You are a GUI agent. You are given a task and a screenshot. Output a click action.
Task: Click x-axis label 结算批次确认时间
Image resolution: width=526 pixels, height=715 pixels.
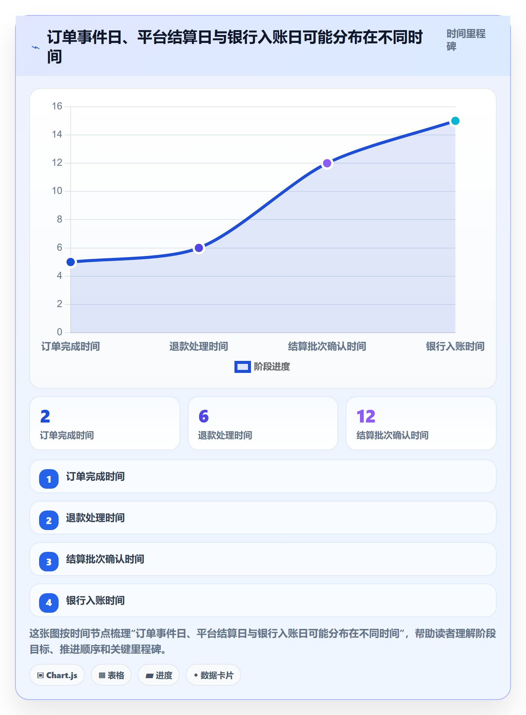[327, 346]
